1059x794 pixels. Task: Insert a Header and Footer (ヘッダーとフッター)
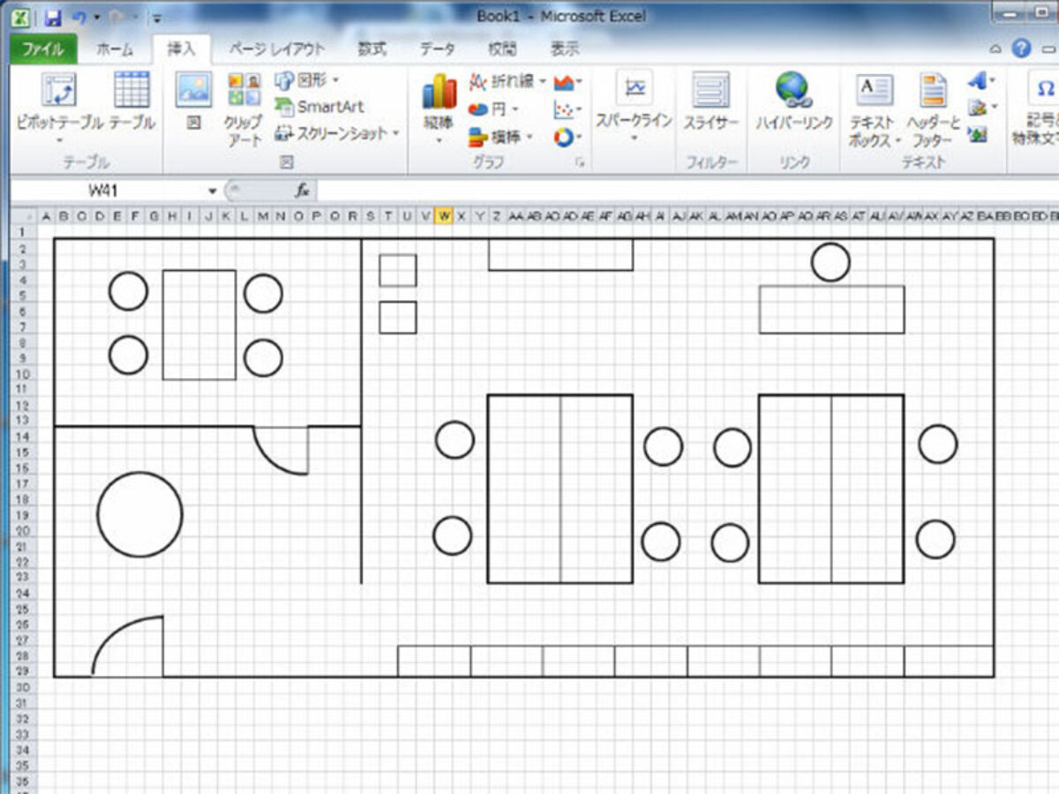(933, 93)
